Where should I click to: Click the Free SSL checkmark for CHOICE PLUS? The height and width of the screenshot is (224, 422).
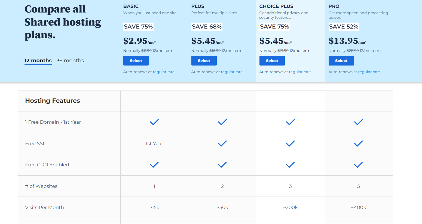[290, 144]
